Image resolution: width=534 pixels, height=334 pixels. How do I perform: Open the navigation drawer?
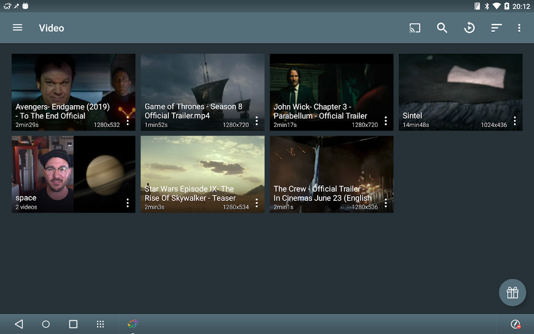tap(18, 28)
